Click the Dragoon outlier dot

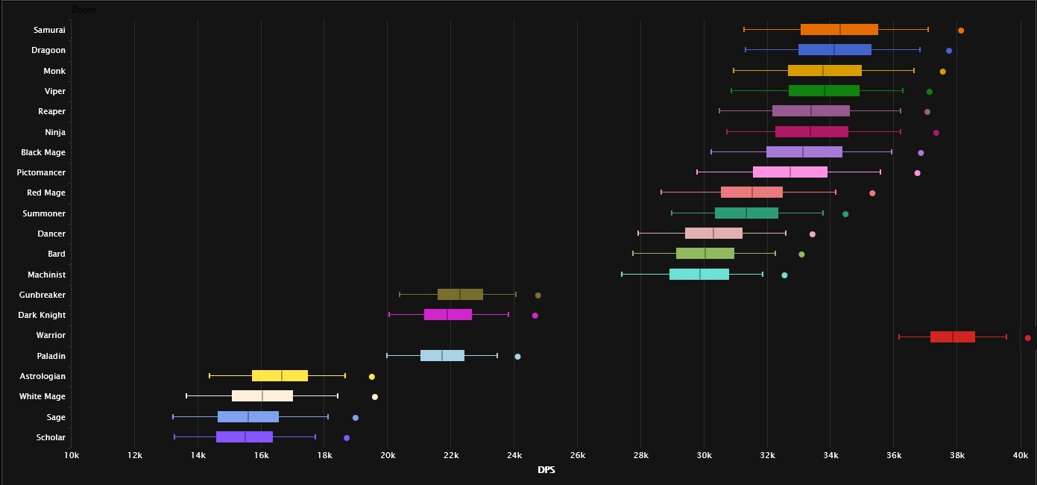(949, 51)
